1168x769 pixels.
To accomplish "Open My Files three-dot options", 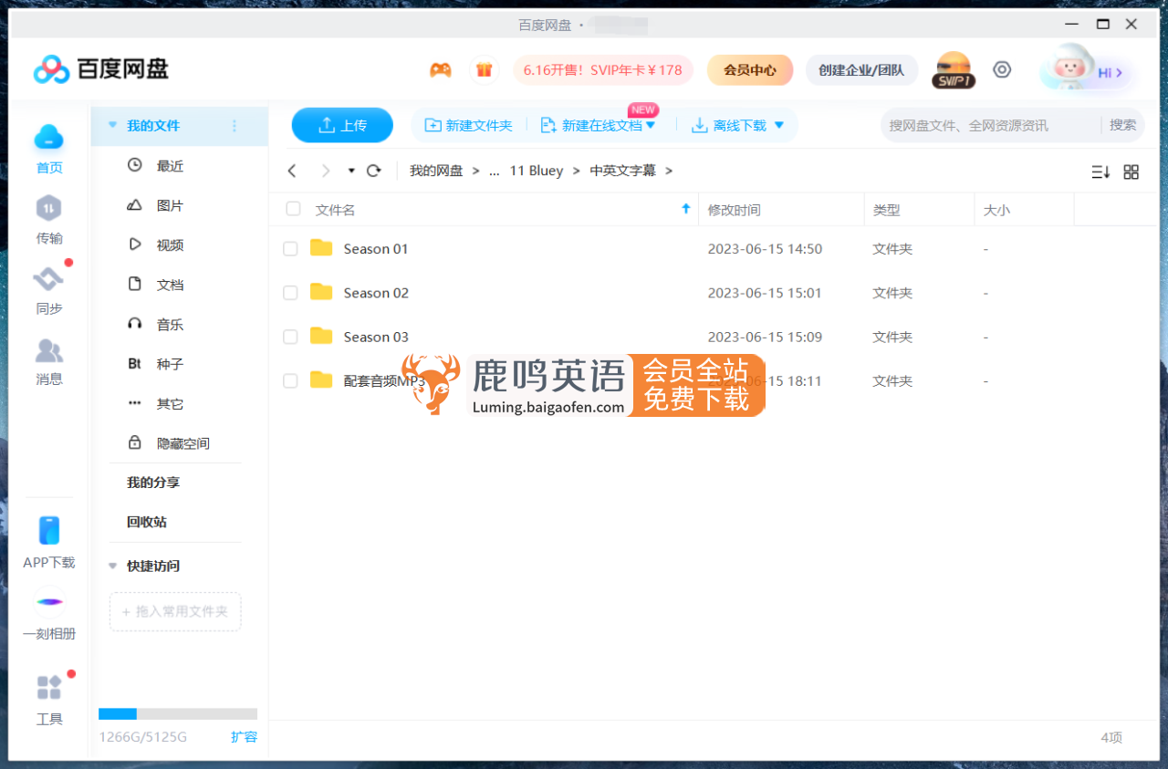I will pos(235,126).
